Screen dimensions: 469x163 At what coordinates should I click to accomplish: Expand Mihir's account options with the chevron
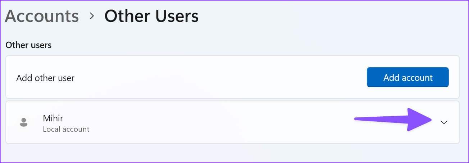pos(444,122)
